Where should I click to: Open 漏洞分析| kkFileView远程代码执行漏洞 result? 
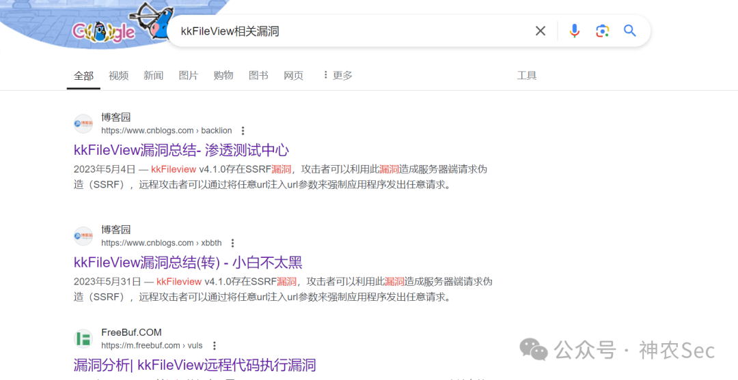195,366
